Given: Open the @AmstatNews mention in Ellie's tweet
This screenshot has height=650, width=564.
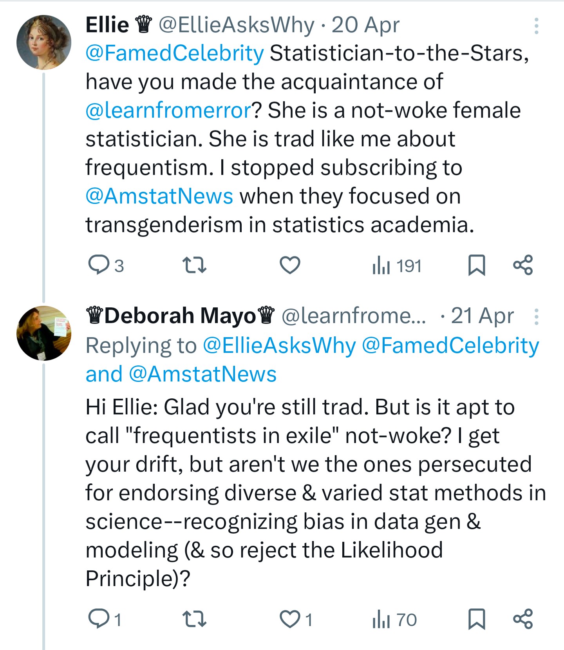Looking at the screenshot, I should coord(159,196).
